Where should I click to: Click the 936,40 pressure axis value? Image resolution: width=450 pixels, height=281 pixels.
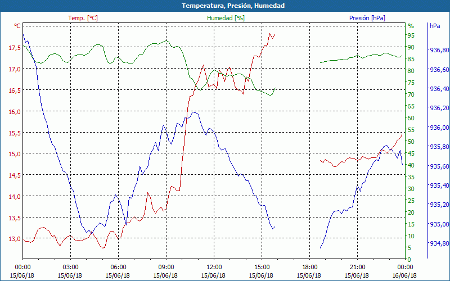pyautogui.click(x=439, y=89)
